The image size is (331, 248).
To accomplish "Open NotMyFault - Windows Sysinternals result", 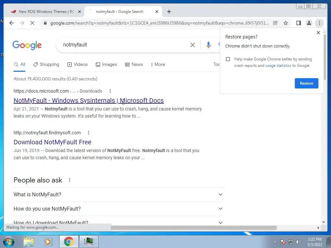I will (89, 100).
